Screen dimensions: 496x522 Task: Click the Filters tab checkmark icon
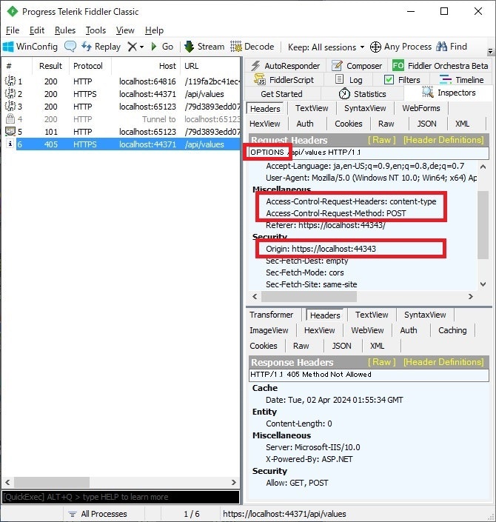389,80
